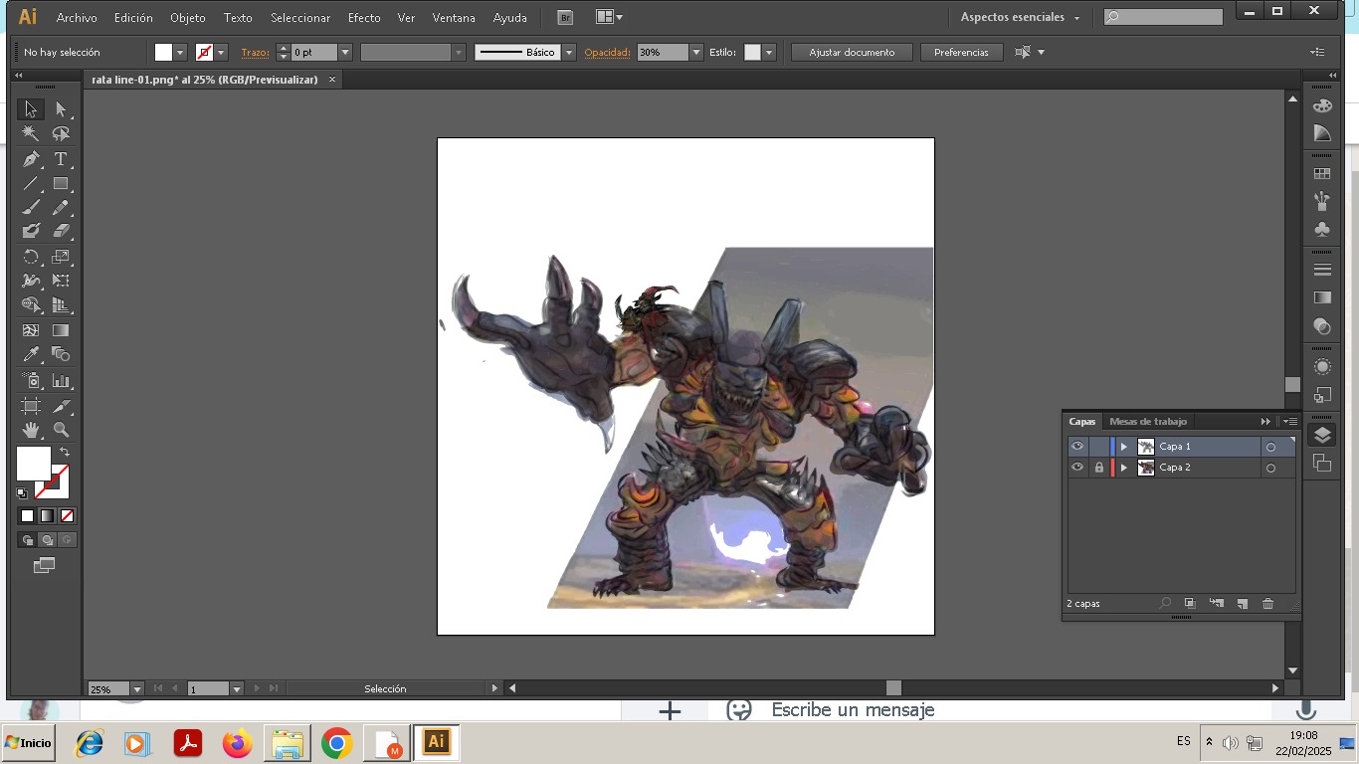Click the Ajustar documento button
This screenshot has width=1359, height=764.
[x=852, y=53]
